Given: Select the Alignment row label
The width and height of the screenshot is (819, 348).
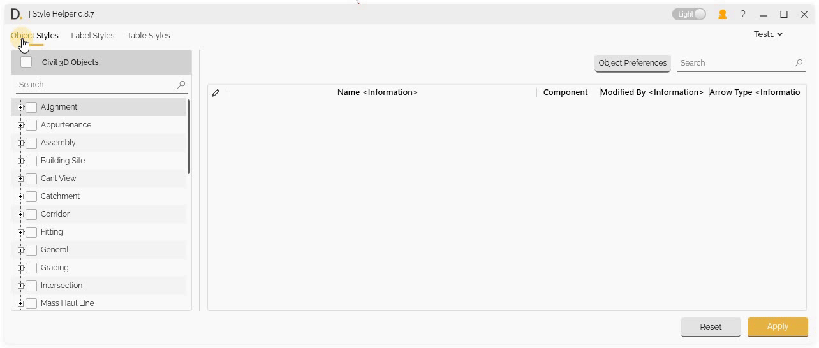Looking at the screenshot, I should point(59,107).
